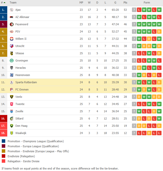Select the Waalwijk yellow-blue crest

(12, 133)
